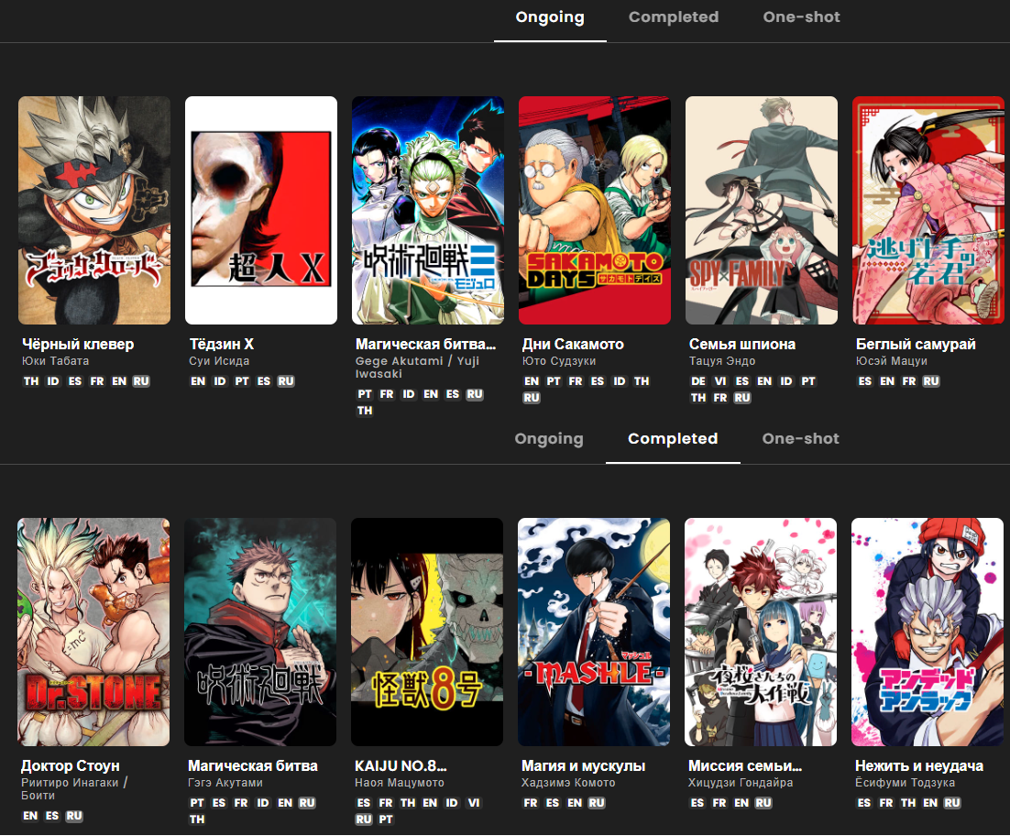Open the Choujin X cover thumbnail
The image size is (1010, 836).
pos(261,210)
